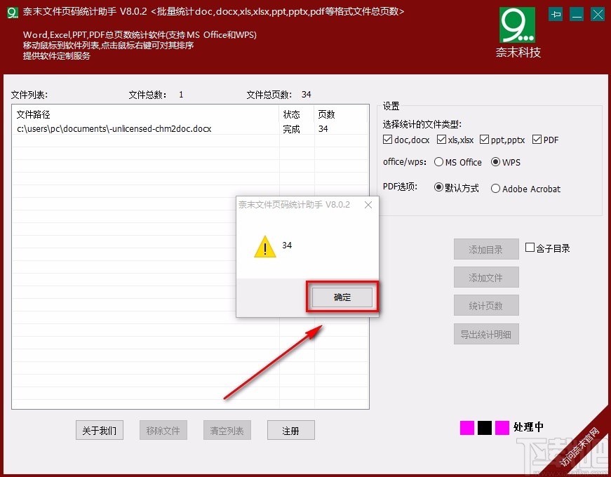Open 关于我们 about dialog
This screenshot has width=611, height=477.
point(100,430)
